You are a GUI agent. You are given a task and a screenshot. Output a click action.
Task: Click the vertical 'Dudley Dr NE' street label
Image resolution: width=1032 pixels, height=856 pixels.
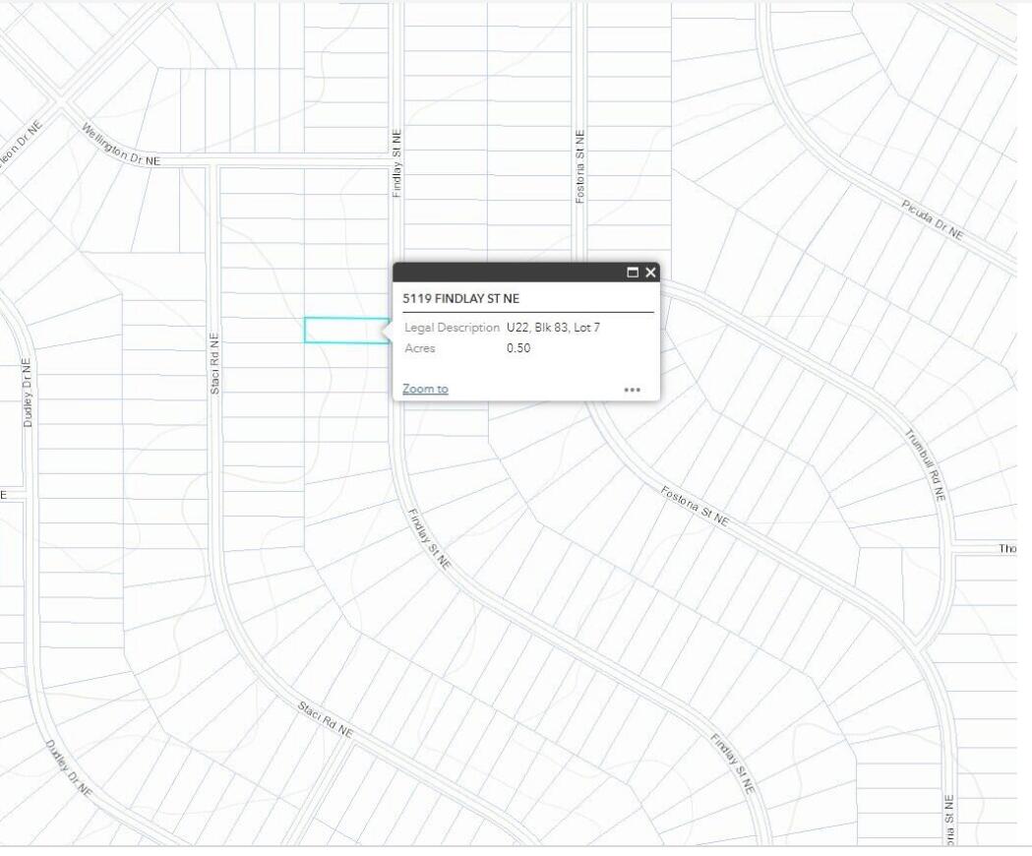coord(28,393)
